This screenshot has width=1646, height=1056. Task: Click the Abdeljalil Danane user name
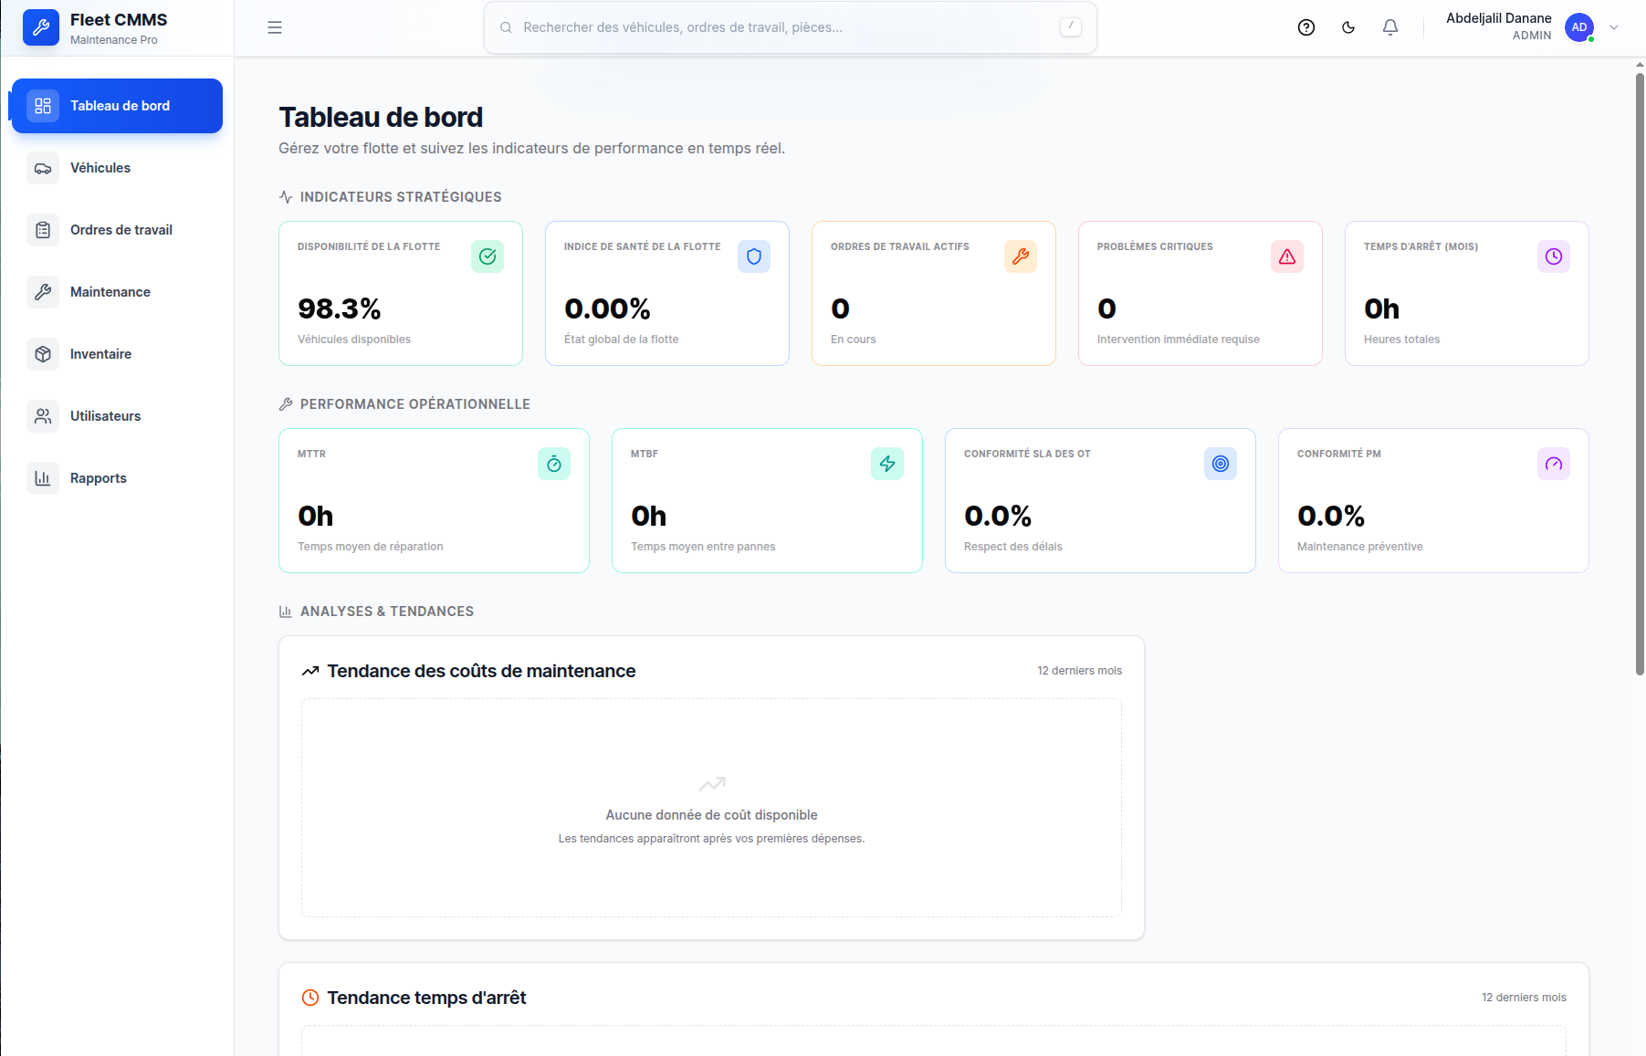point(1499,18)
